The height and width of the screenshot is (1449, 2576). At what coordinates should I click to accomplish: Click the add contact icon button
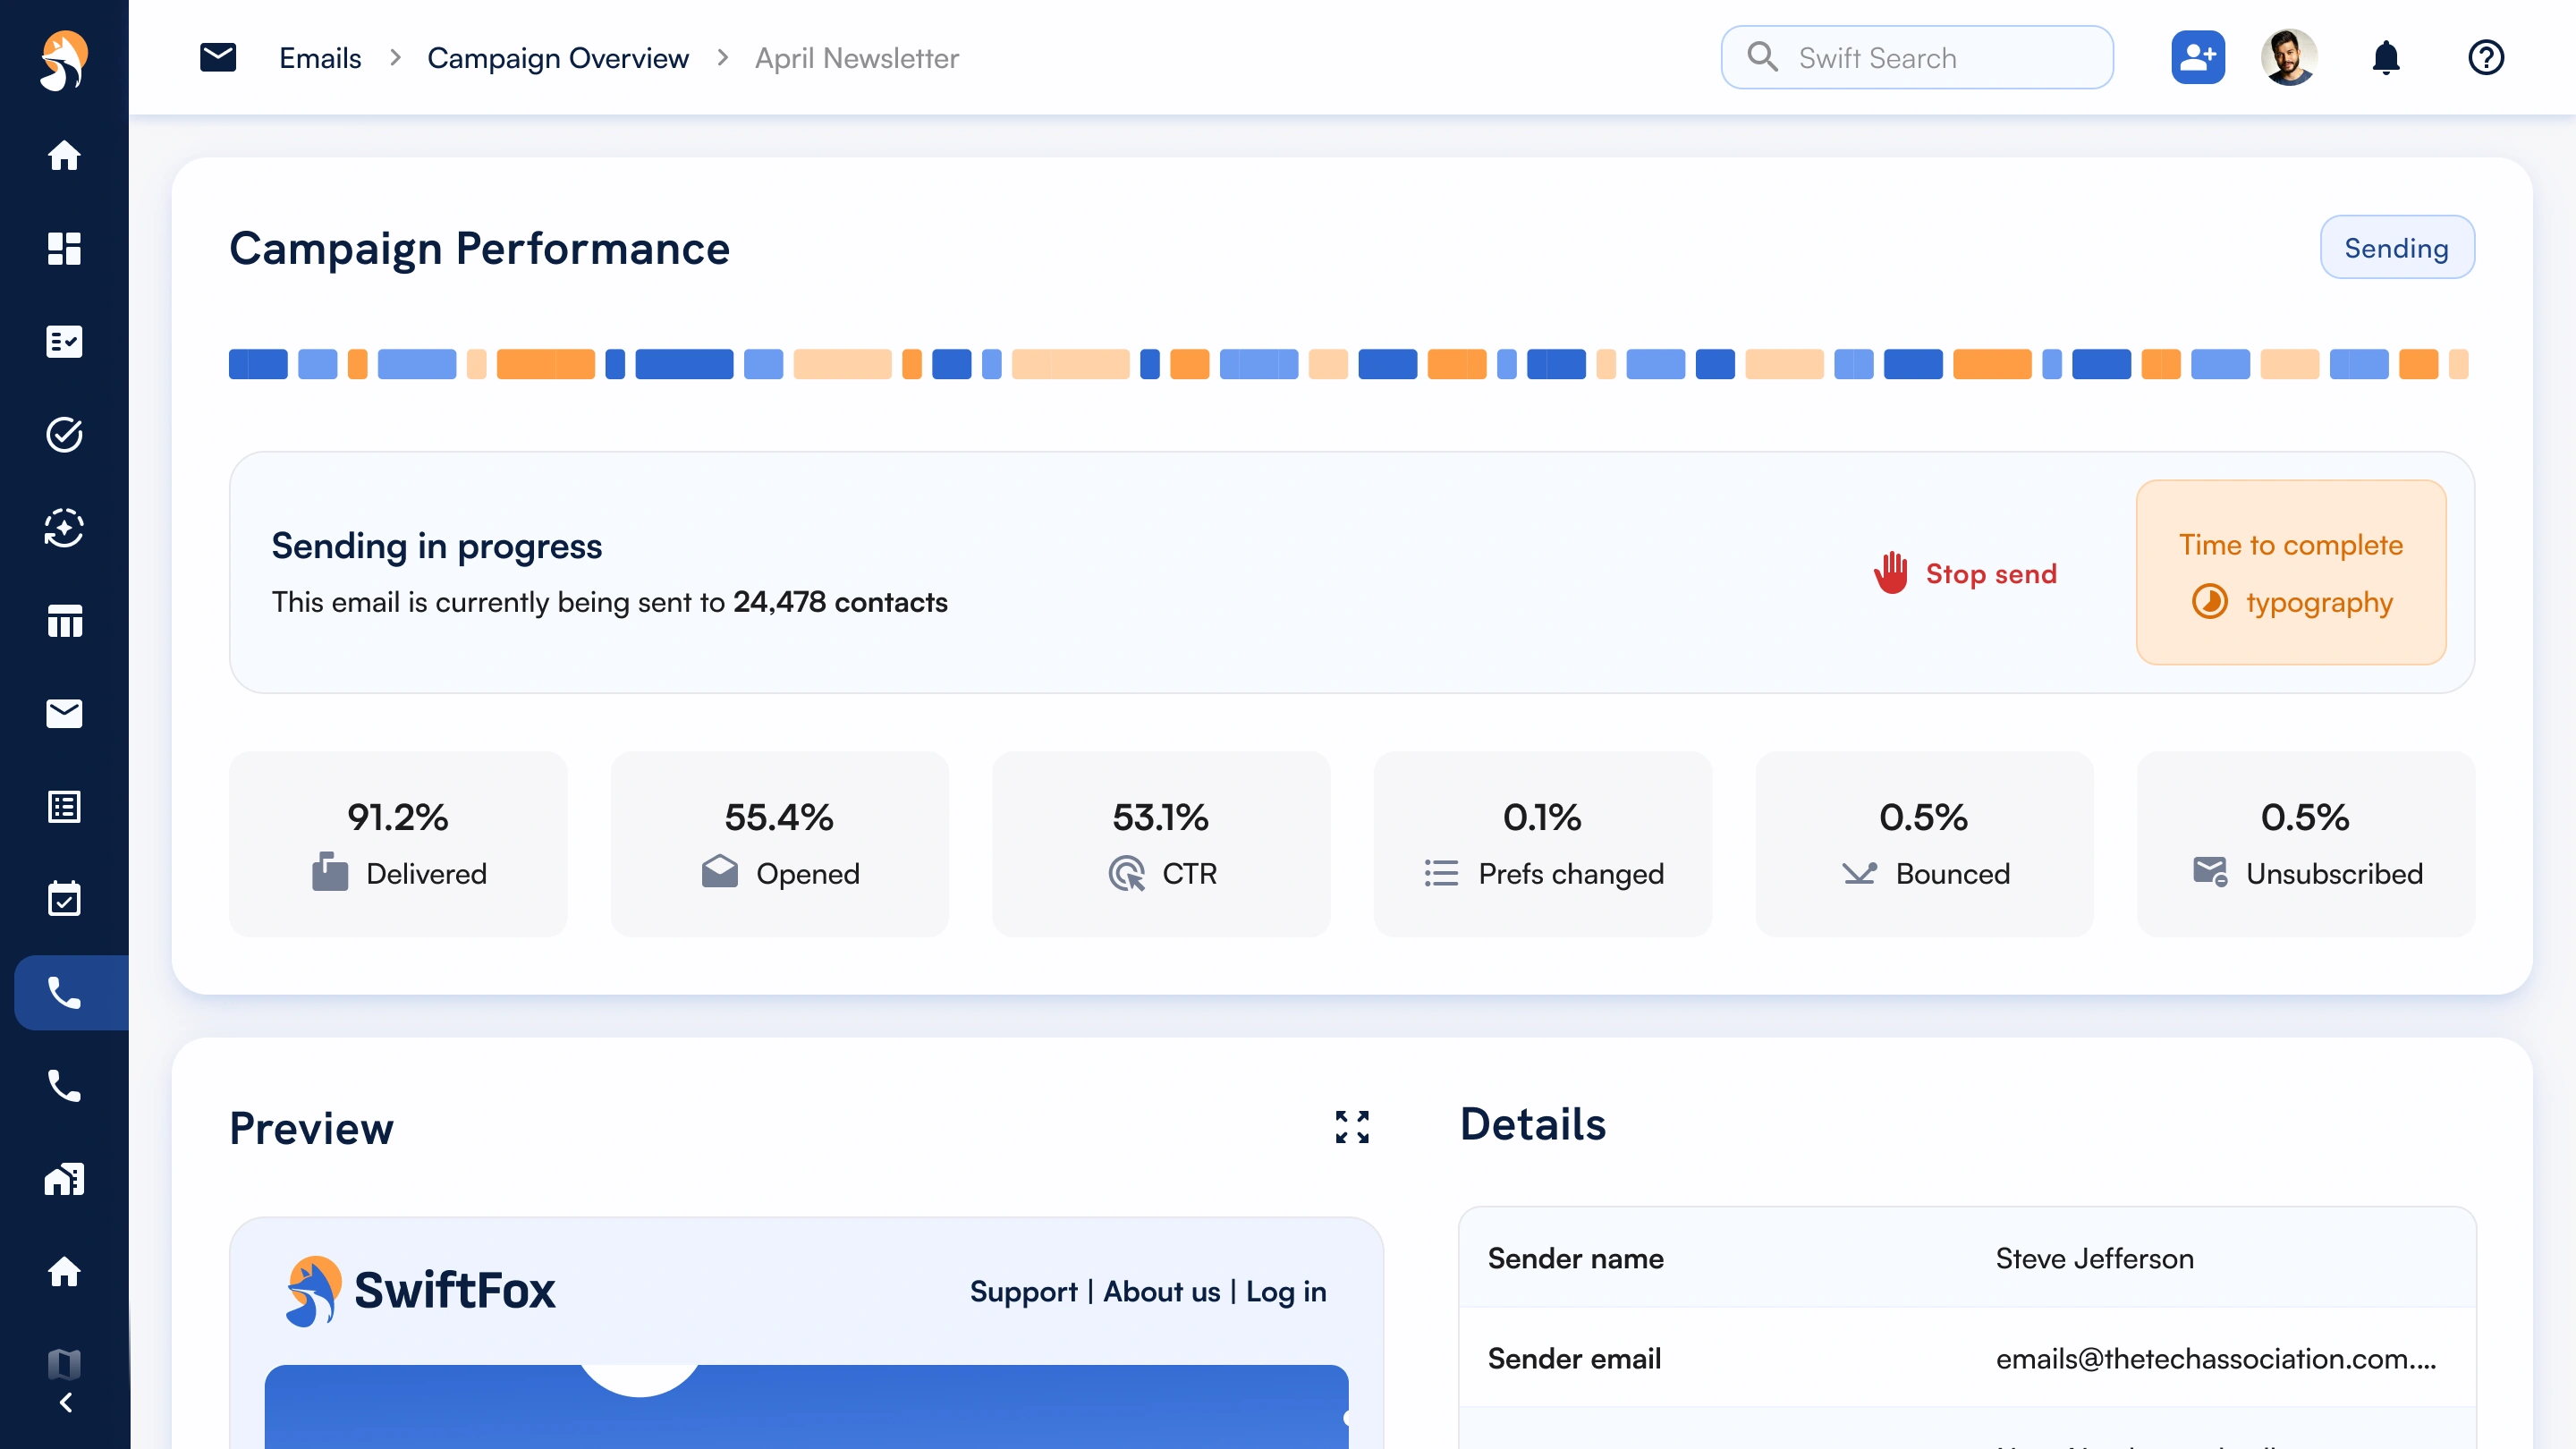(x=2197, y=58)
